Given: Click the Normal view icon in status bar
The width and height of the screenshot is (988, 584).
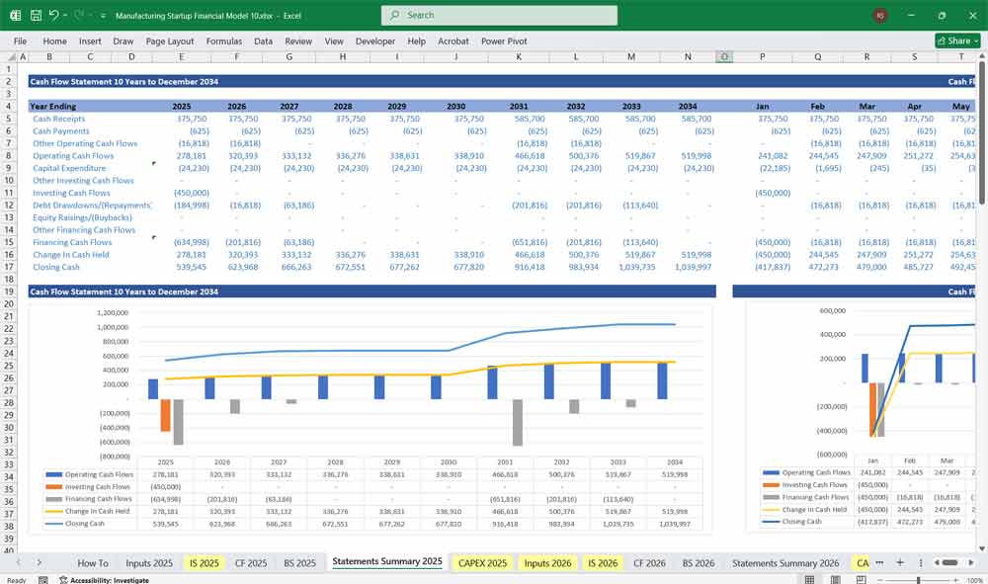Looking at the screenshot, I should (x=810, y=578).
